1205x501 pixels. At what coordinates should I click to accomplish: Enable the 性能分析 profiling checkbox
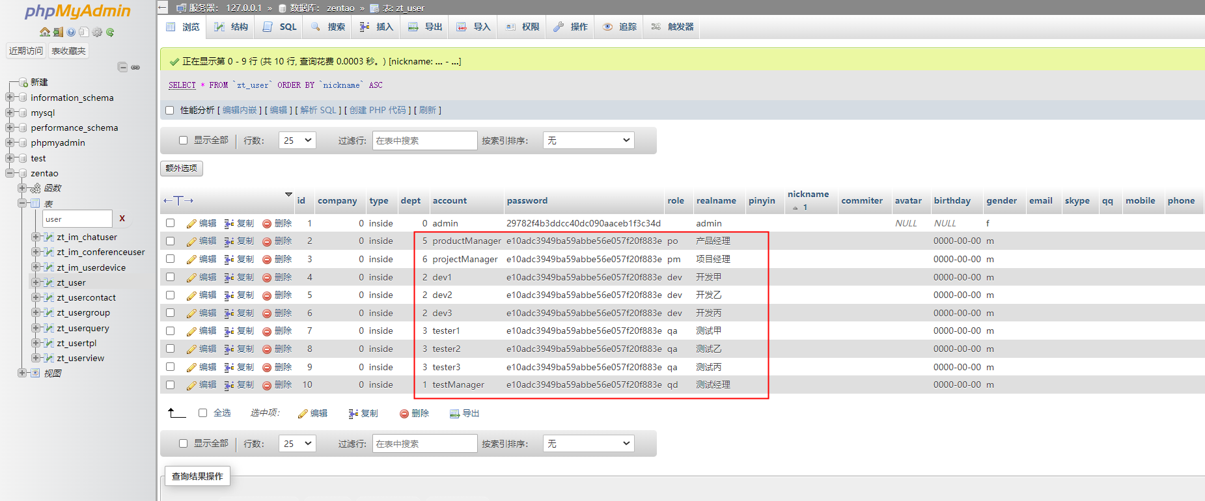170,111
